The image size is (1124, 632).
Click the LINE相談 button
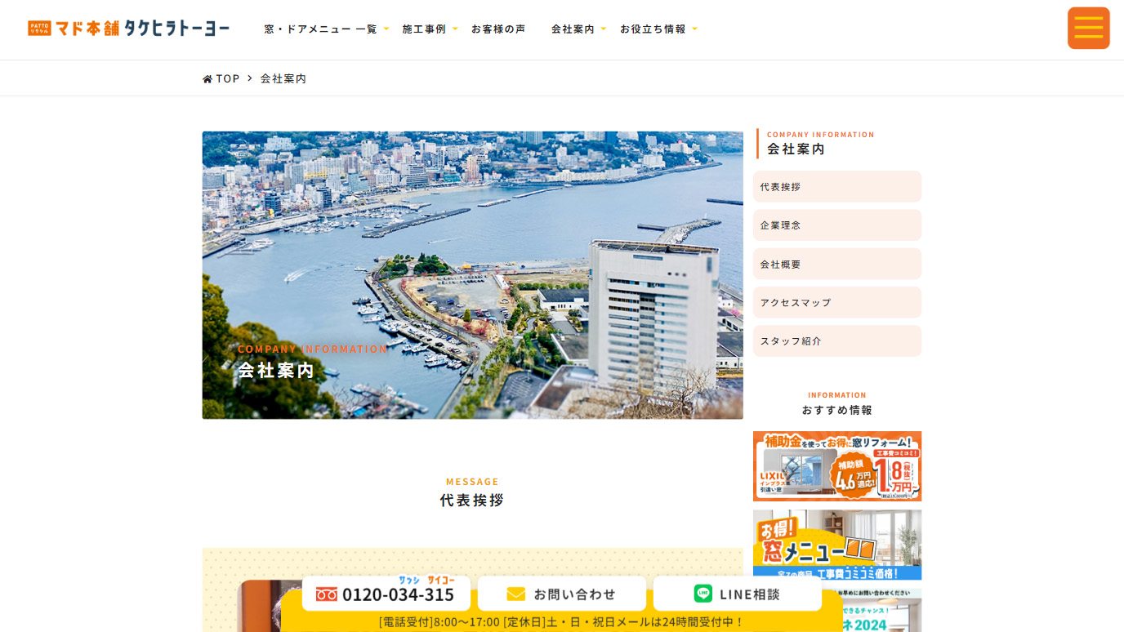pos(738,594)
